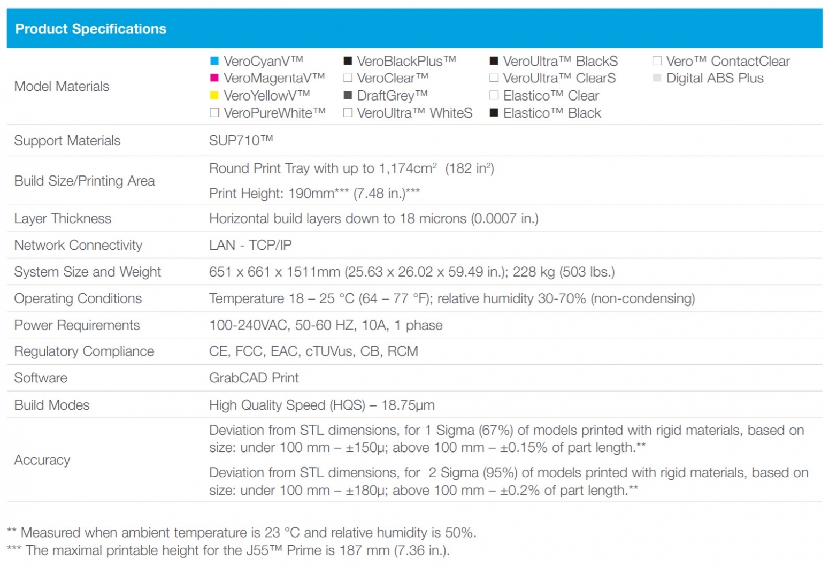
Task: Check the VeroPureWhite material checkbox
Action: (x=214, y=113)
